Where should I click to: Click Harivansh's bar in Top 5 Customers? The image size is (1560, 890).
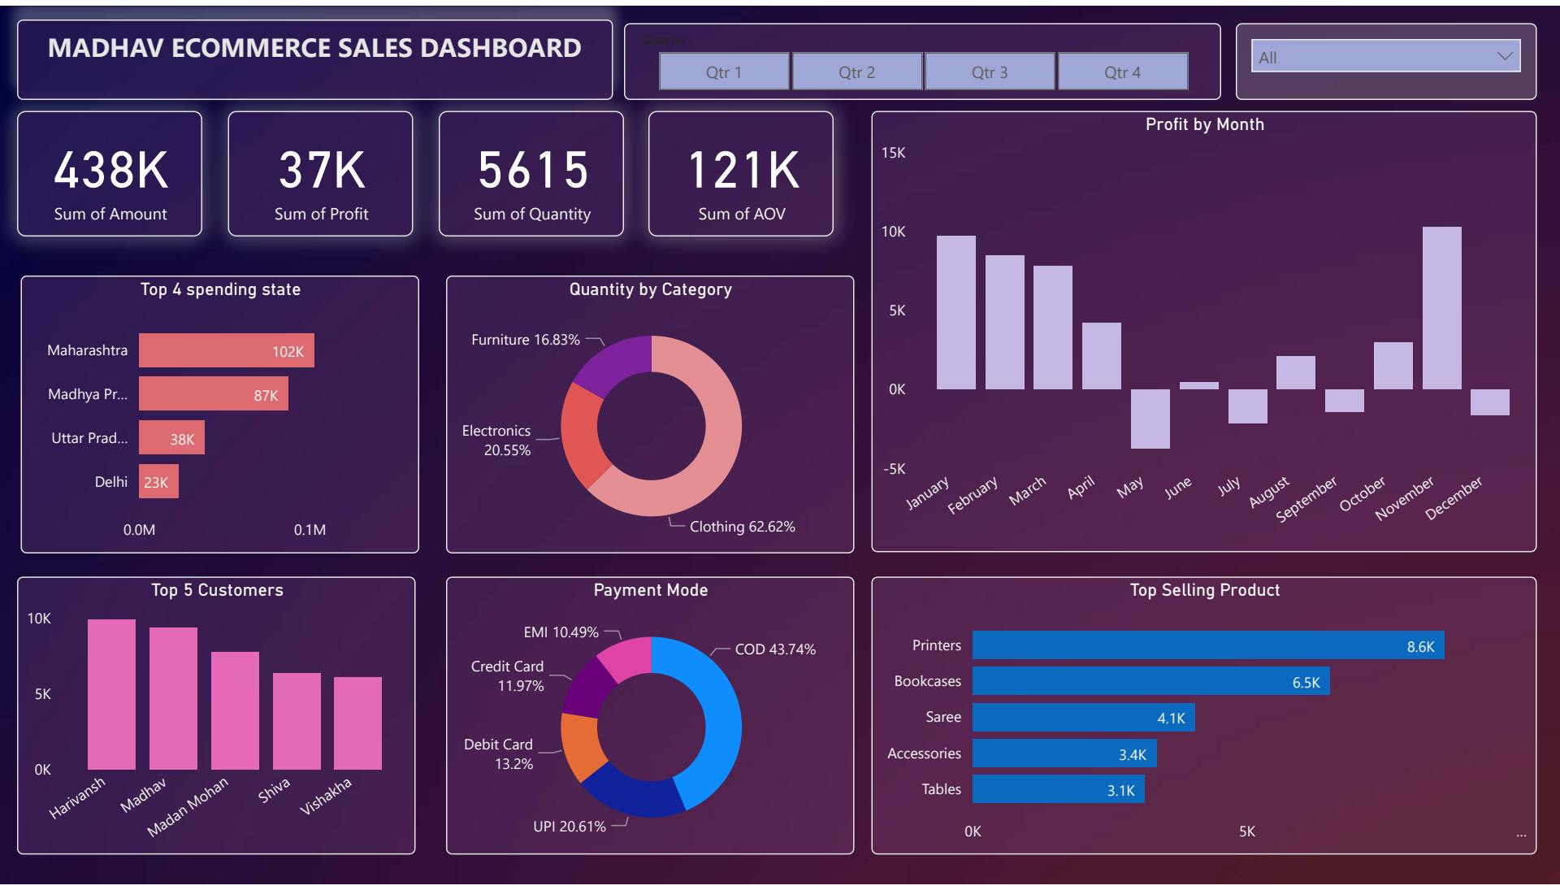click(x=111, y=694)
